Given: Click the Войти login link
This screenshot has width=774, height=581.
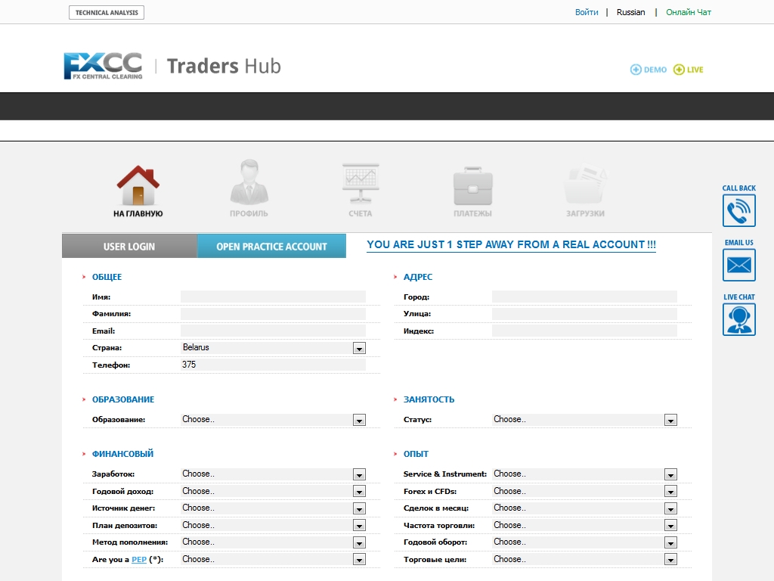Looking at the screenshot, I should 587,12.
